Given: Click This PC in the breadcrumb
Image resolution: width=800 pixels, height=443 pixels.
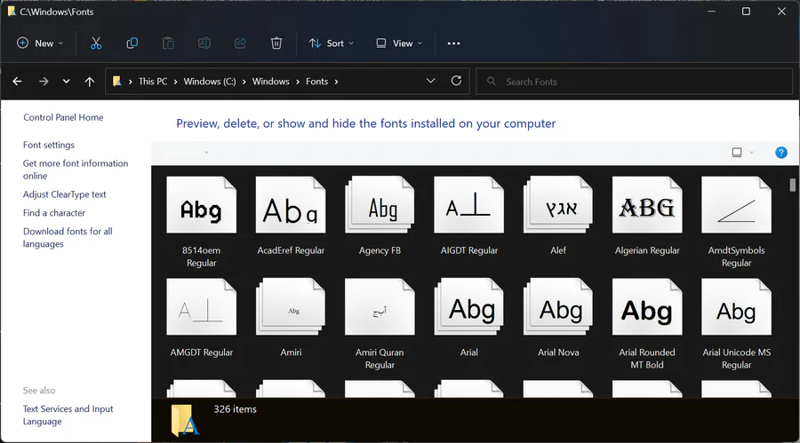Looking at the screenshot, I should pos(153,82).
